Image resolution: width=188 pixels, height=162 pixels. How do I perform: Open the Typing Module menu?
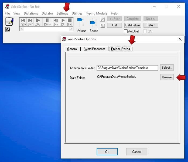[x=97, y=13]
